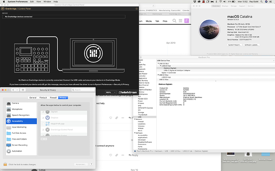This screenshot has height=171, width=275.
Task: Toggle the Overbridge Control Panel checkbox
Action: coord(43,130)
